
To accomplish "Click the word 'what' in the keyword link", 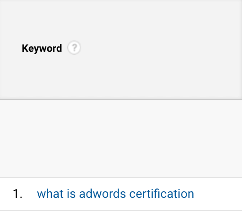I will [50, 194].
